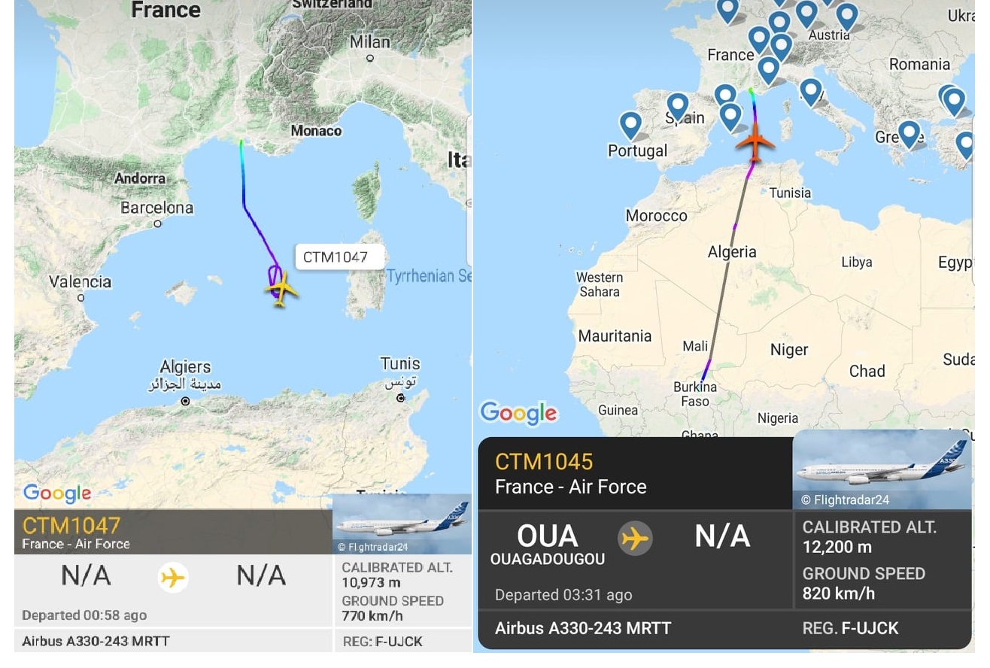Click the yellow CTM1047 aircraft icon on map
Image resolution: width=990 pixels, height=668 pixels.
pyautogui.click(x=281, y=289)
